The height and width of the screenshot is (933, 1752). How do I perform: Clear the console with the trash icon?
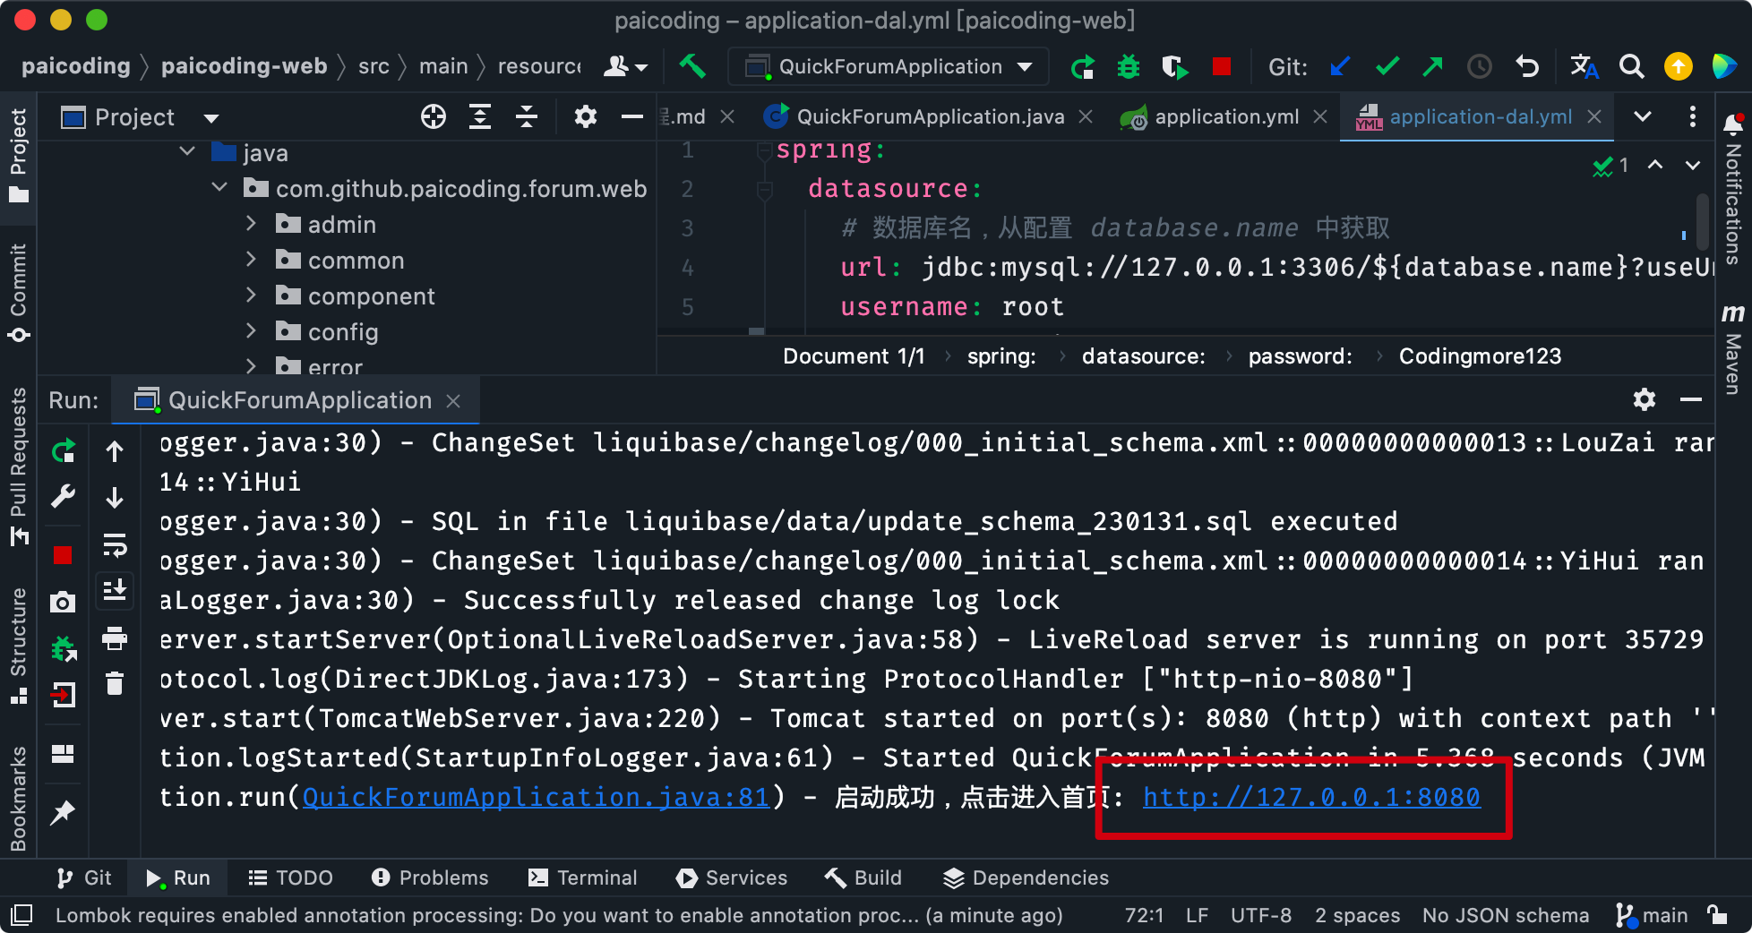click(115, 684)
